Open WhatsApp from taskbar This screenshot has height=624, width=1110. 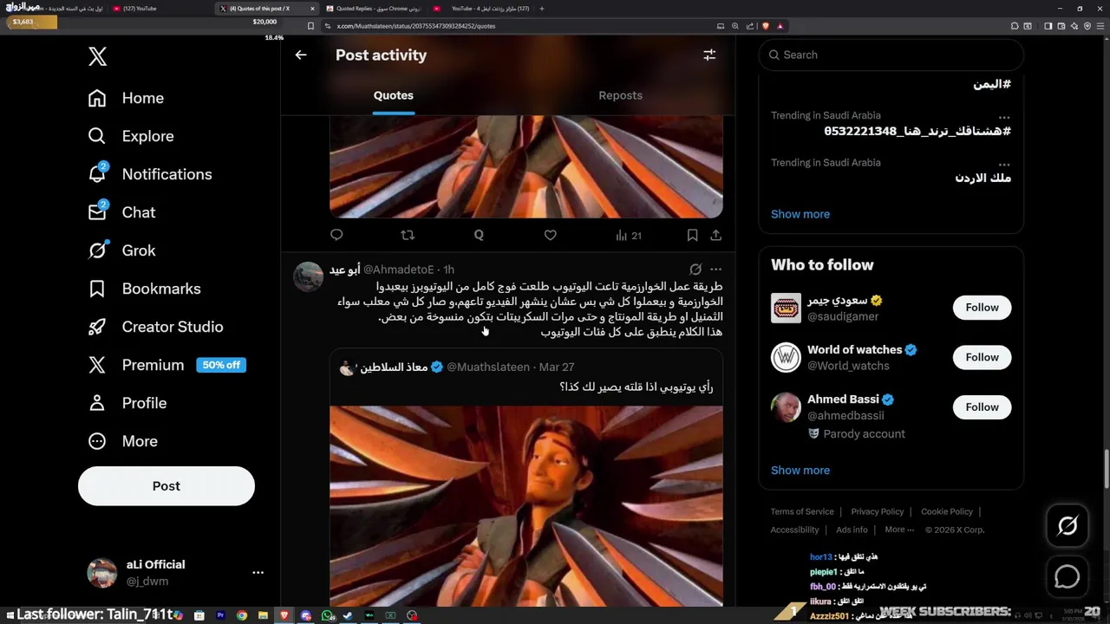(x=327, y=615)
